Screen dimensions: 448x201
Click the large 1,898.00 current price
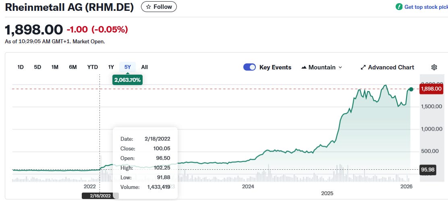pyautogui.click(x=34, y=30)
